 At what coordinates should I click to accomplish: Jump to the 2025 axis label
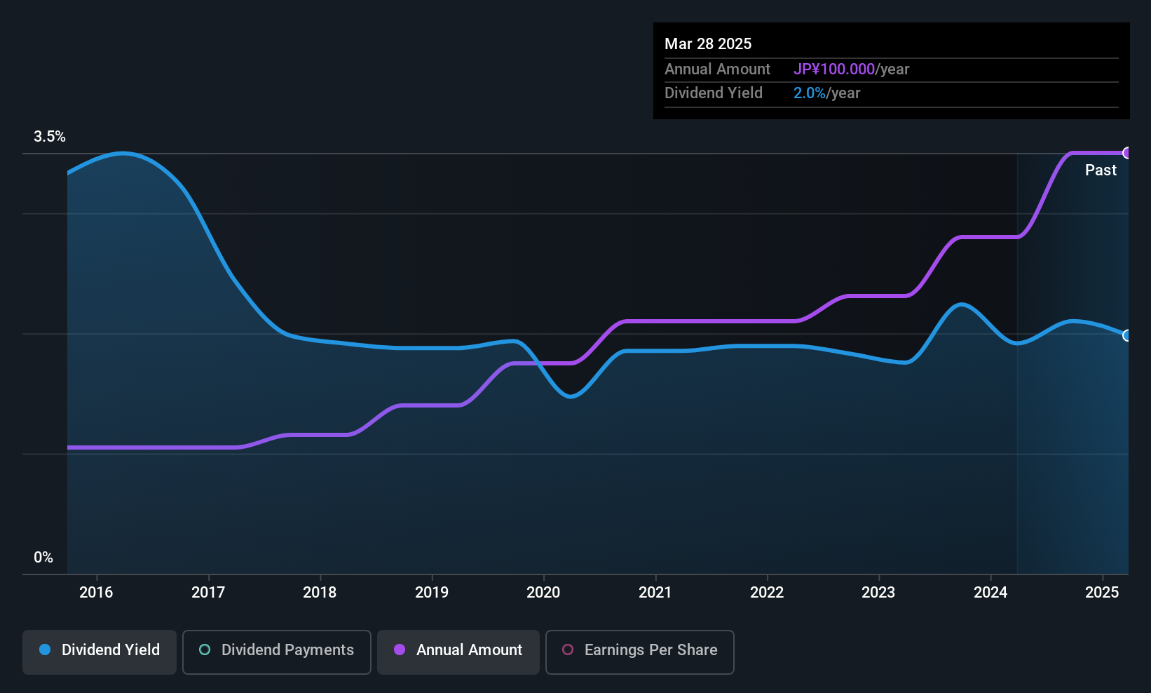tap(1102, 593)
